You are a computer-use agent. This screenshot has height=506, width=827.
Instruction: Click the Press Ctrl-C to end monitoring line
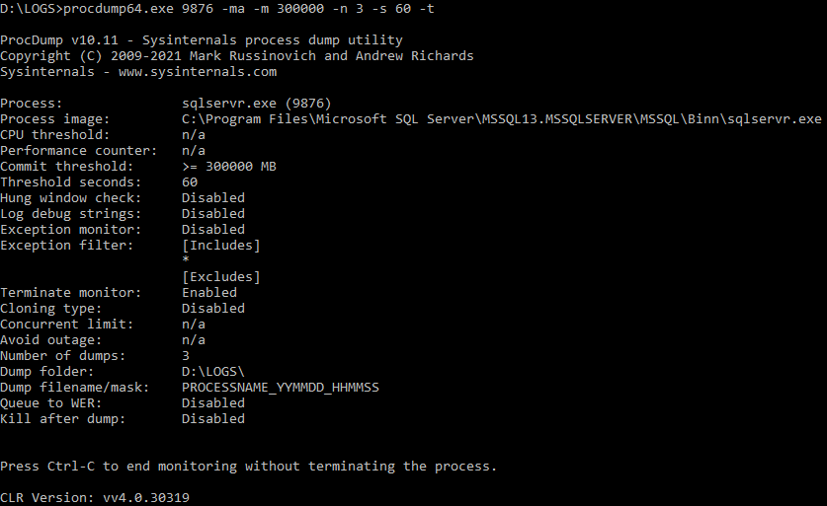pyautogui.click(x=248, y=467)
